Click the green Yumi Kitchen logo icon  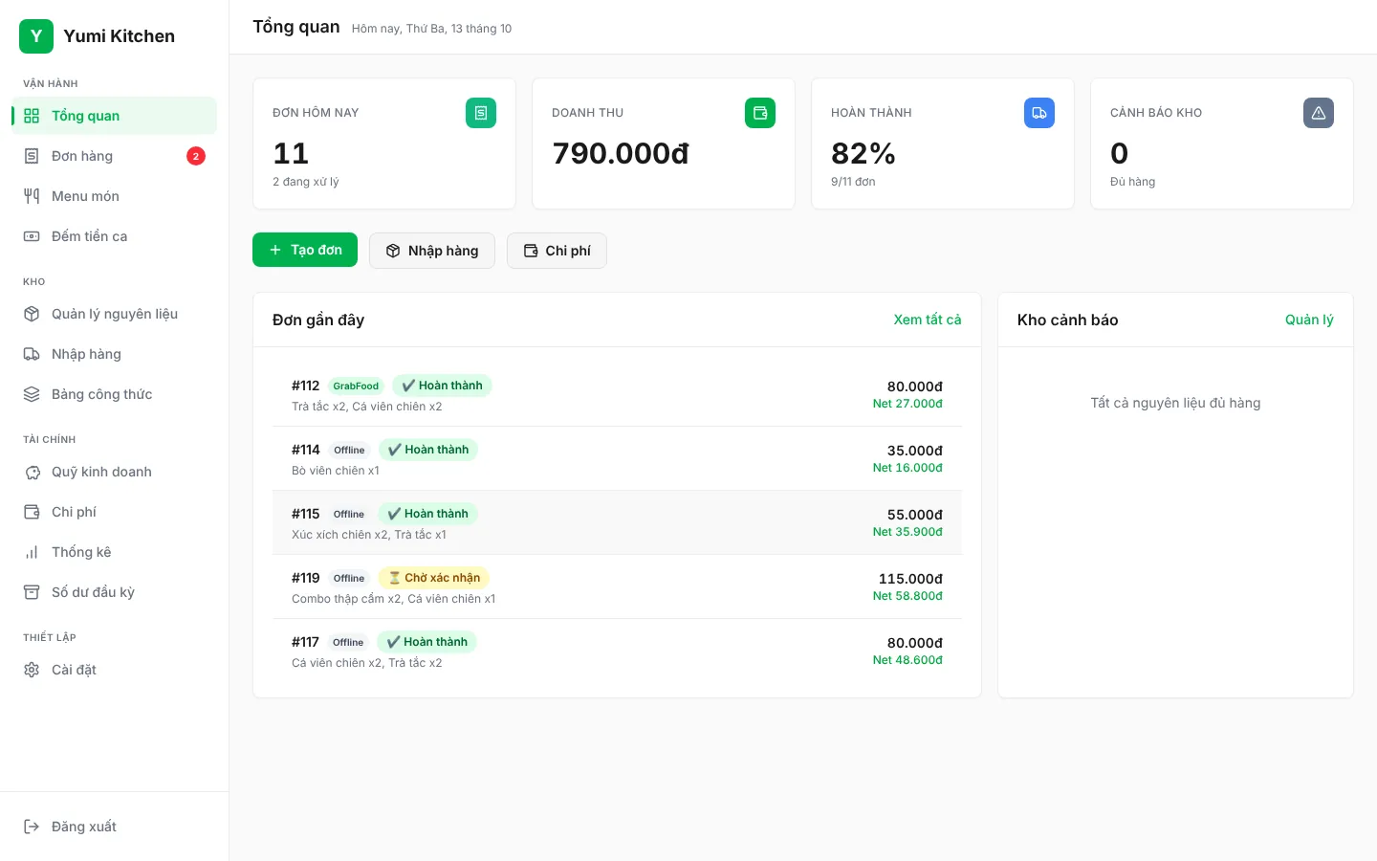point(36,36)
